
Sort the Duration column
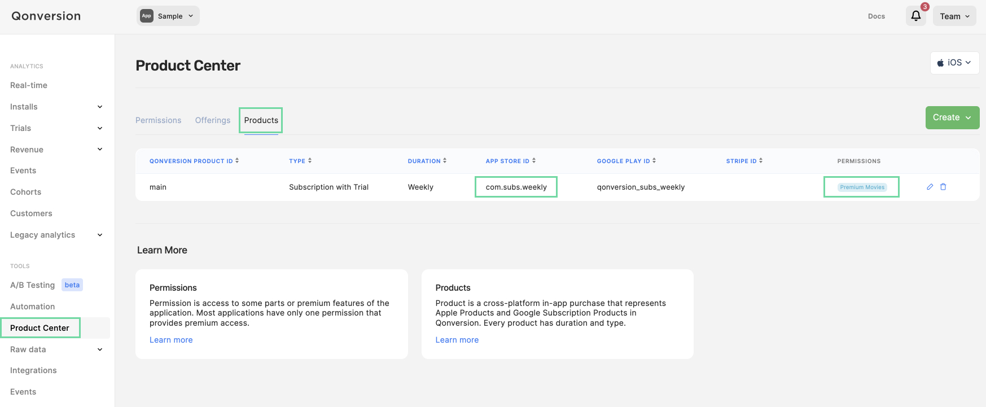coord(427,161)
